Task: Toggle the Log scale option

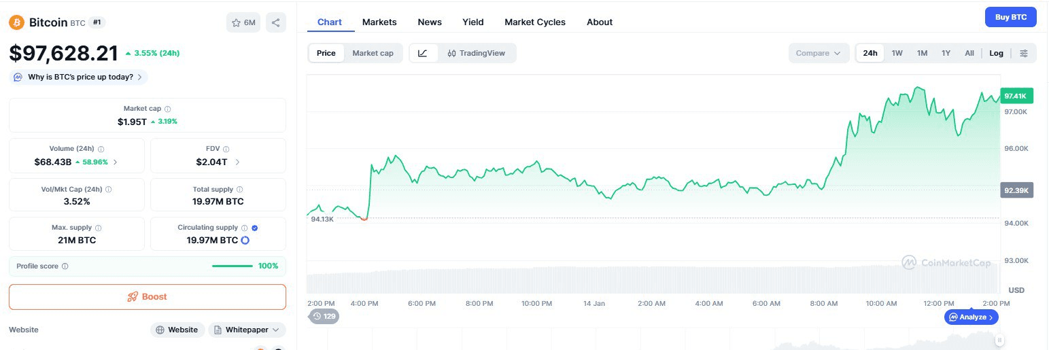Action: 996,53
